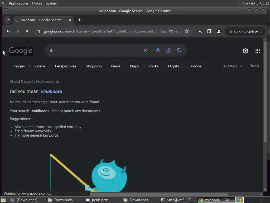Click the vinebooru suggestion link
The width and height of the screenshot is (270, 203).
coord(51,91)
